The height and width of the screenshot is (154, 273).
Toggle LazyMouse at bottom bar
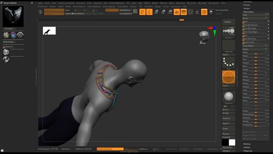click(143, 149)
